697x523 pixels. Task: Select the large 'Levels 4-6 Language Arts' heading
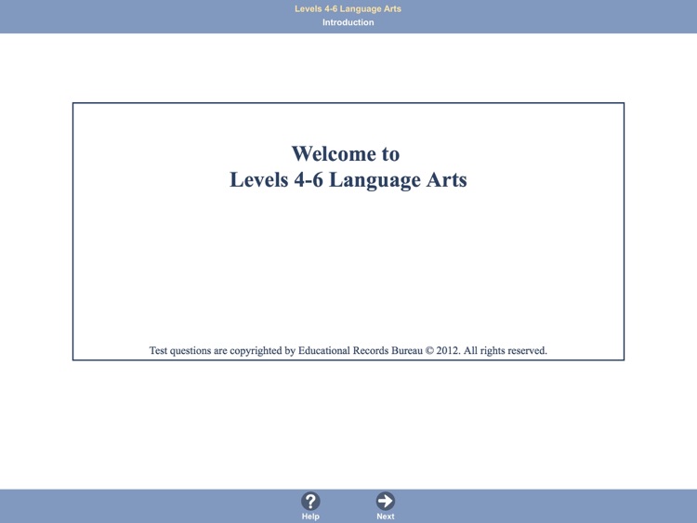(348, 179)
